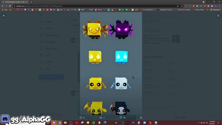Bookmark this page with star icon
Image resolution: width=222 pixels, height=125 pixels.
181,6
